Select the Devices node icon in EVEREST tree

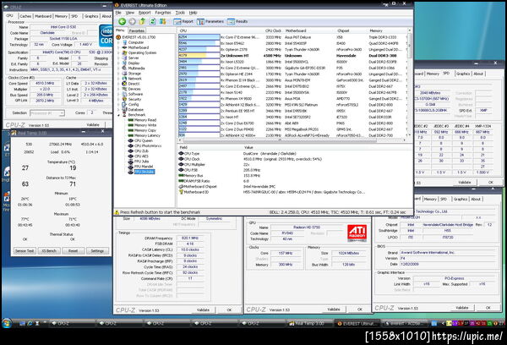(124, 89)
